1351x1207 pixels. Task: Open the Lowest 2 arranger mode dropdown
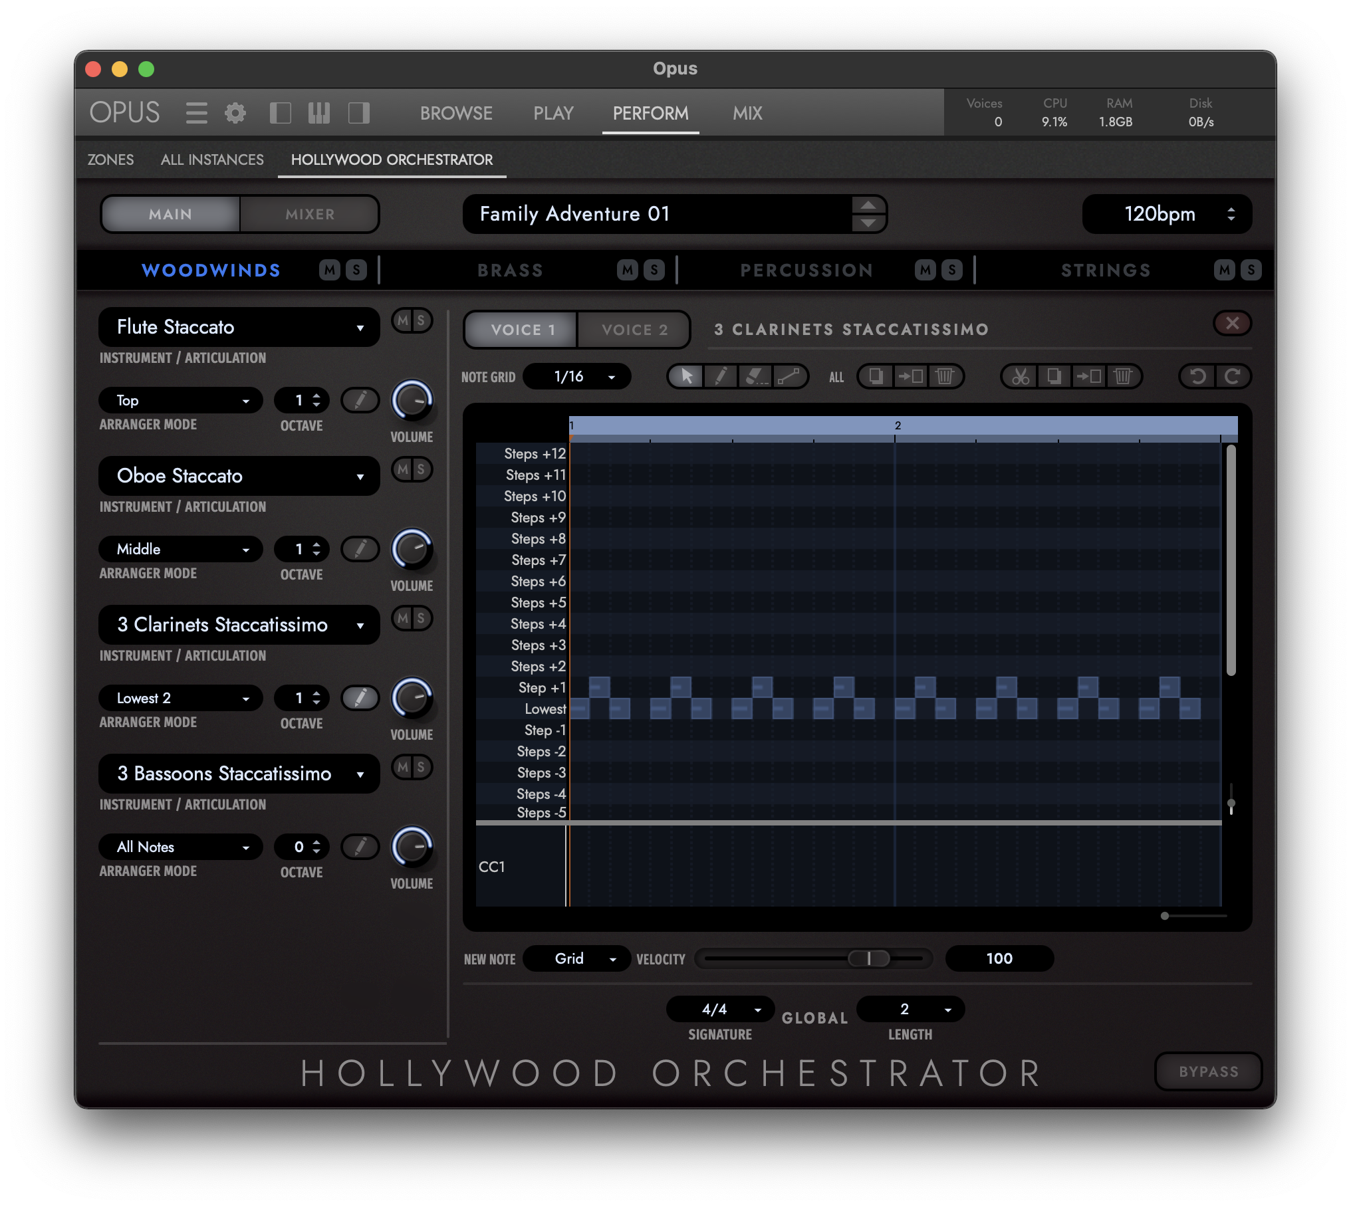point(181,698)
